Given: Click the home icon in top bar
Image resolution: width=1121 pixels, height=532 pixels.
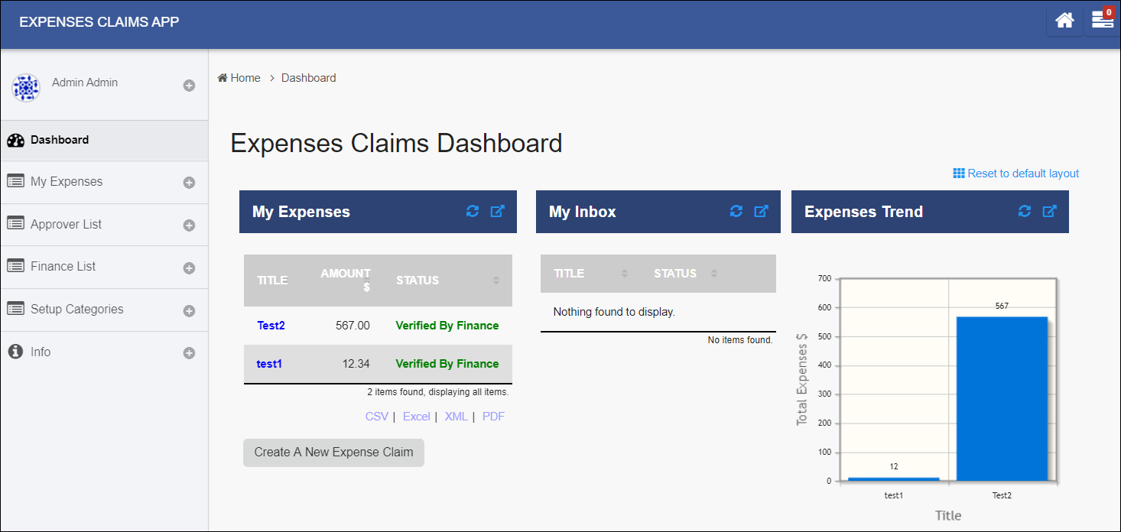Looking at the screenshot, I should point(1064,21).
